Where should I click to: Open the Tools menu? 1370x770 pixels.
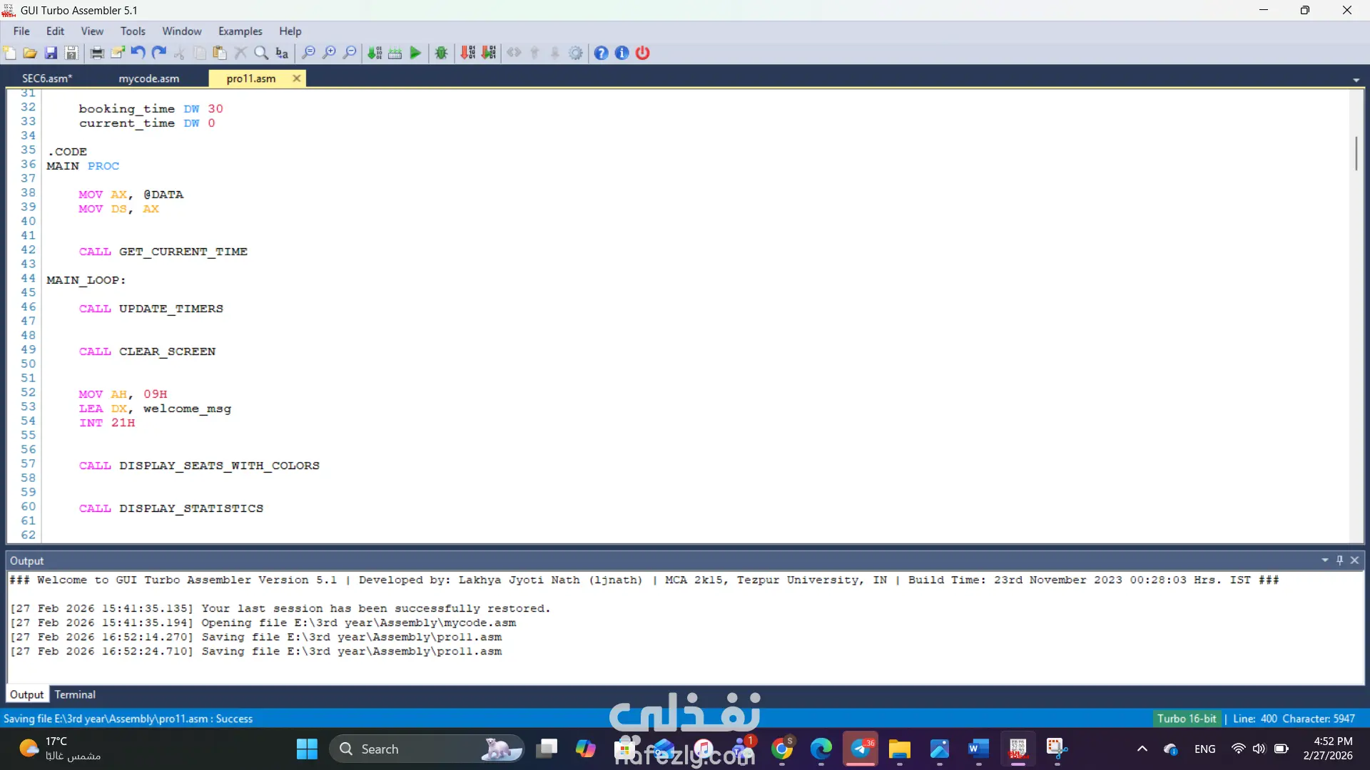133,31
